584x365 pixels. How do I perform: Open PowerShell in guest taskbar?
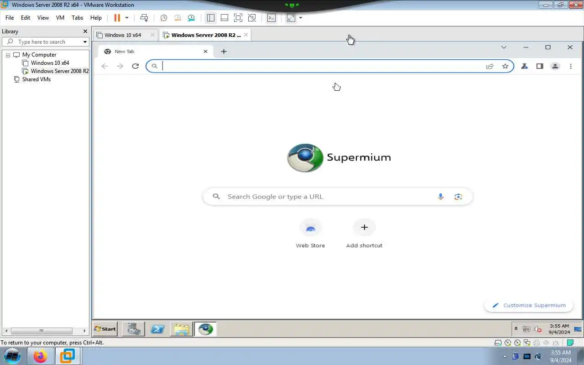click(x=157, y=329)
